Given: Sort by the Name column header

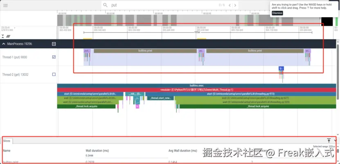Looking at the screenshot, I should 7,150.
